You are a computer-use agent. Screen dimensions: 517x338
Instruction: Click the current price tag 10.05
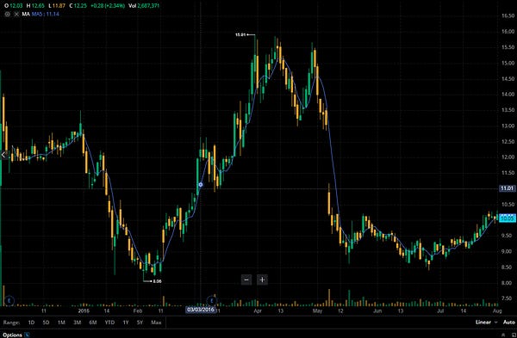507,218
